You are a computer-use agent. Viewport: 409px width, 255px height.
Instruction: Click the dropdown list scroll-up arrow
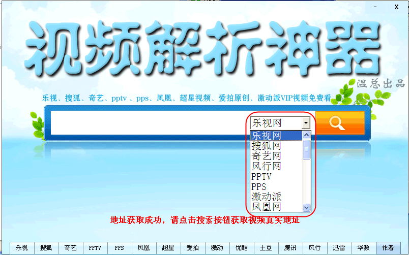point(306,135)
